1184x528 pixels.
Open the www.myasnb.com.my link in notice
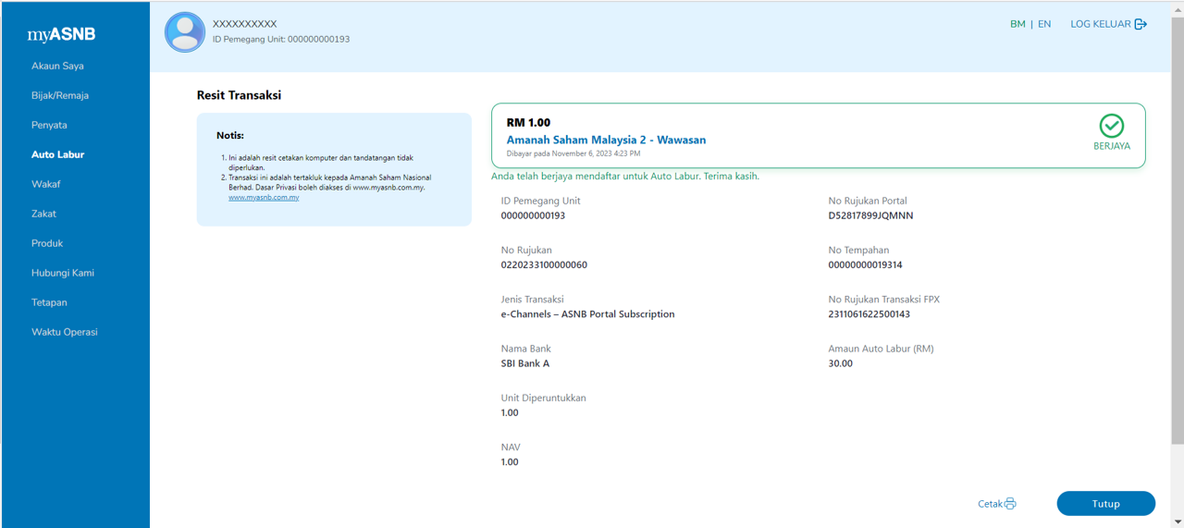264,198
